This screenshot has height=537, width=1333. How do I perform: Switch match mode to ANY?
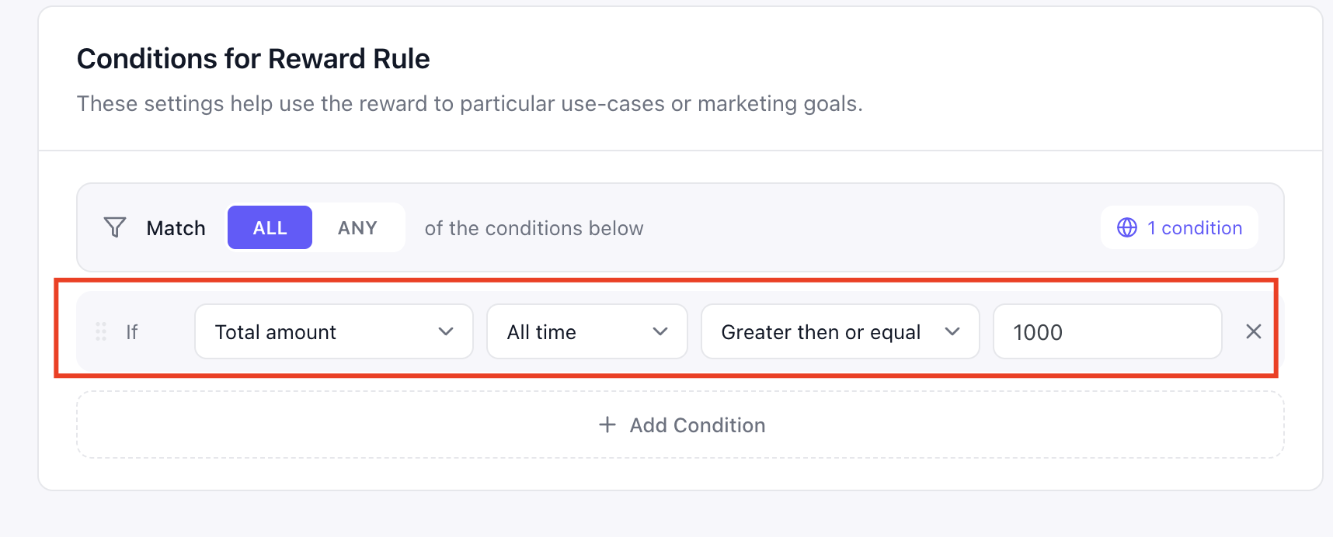coord(357,227)
